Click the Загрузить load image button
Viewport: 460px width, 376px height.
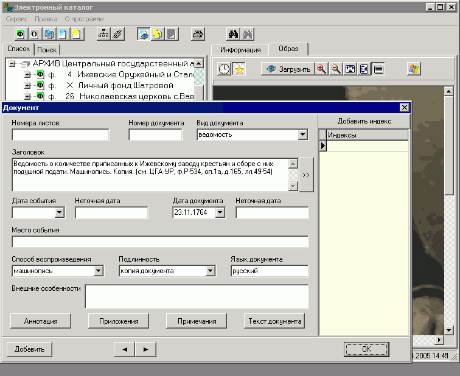click(287, 69)
